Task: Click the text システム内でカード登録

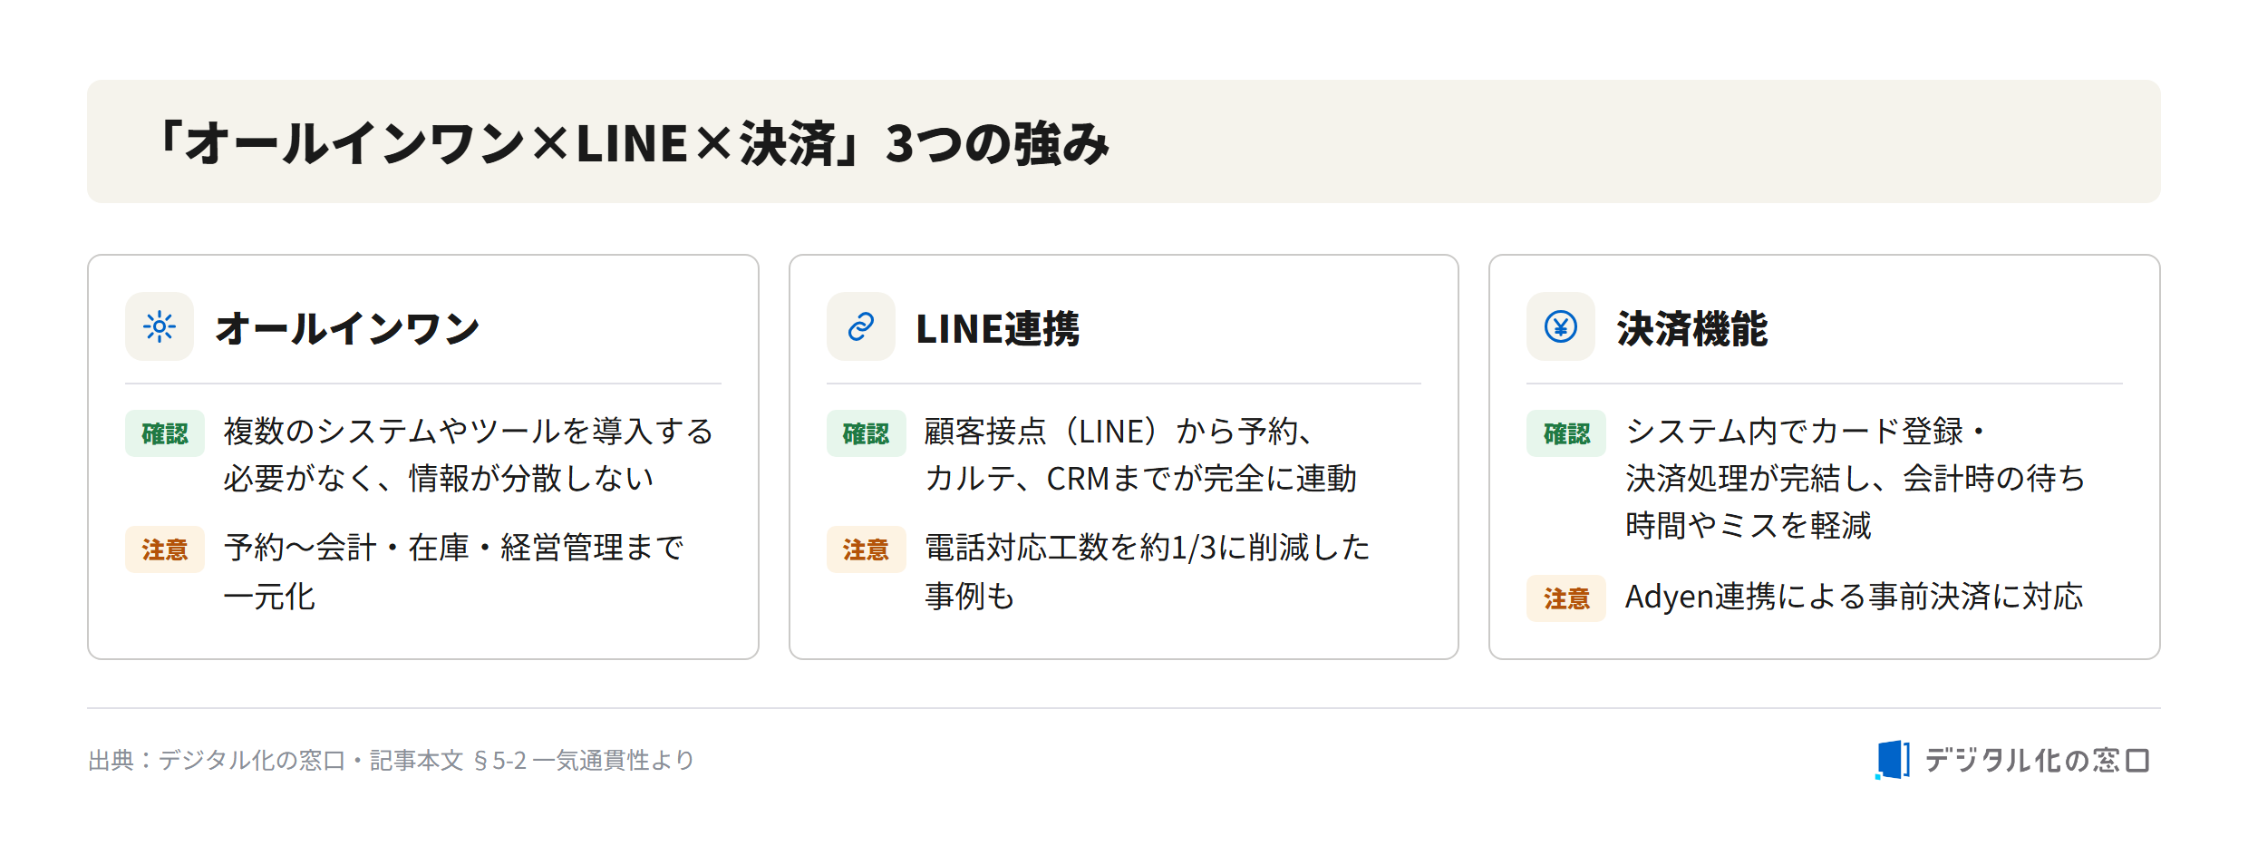Action: pos(1795,432)
